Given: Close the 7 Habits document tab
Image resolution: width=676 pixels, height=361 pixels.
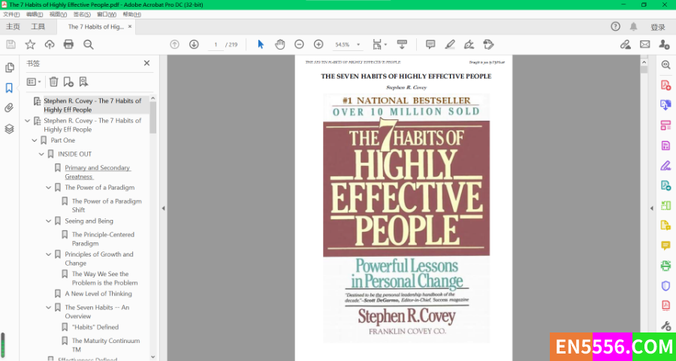Looking at the screenshot, I should pos(130,27).
